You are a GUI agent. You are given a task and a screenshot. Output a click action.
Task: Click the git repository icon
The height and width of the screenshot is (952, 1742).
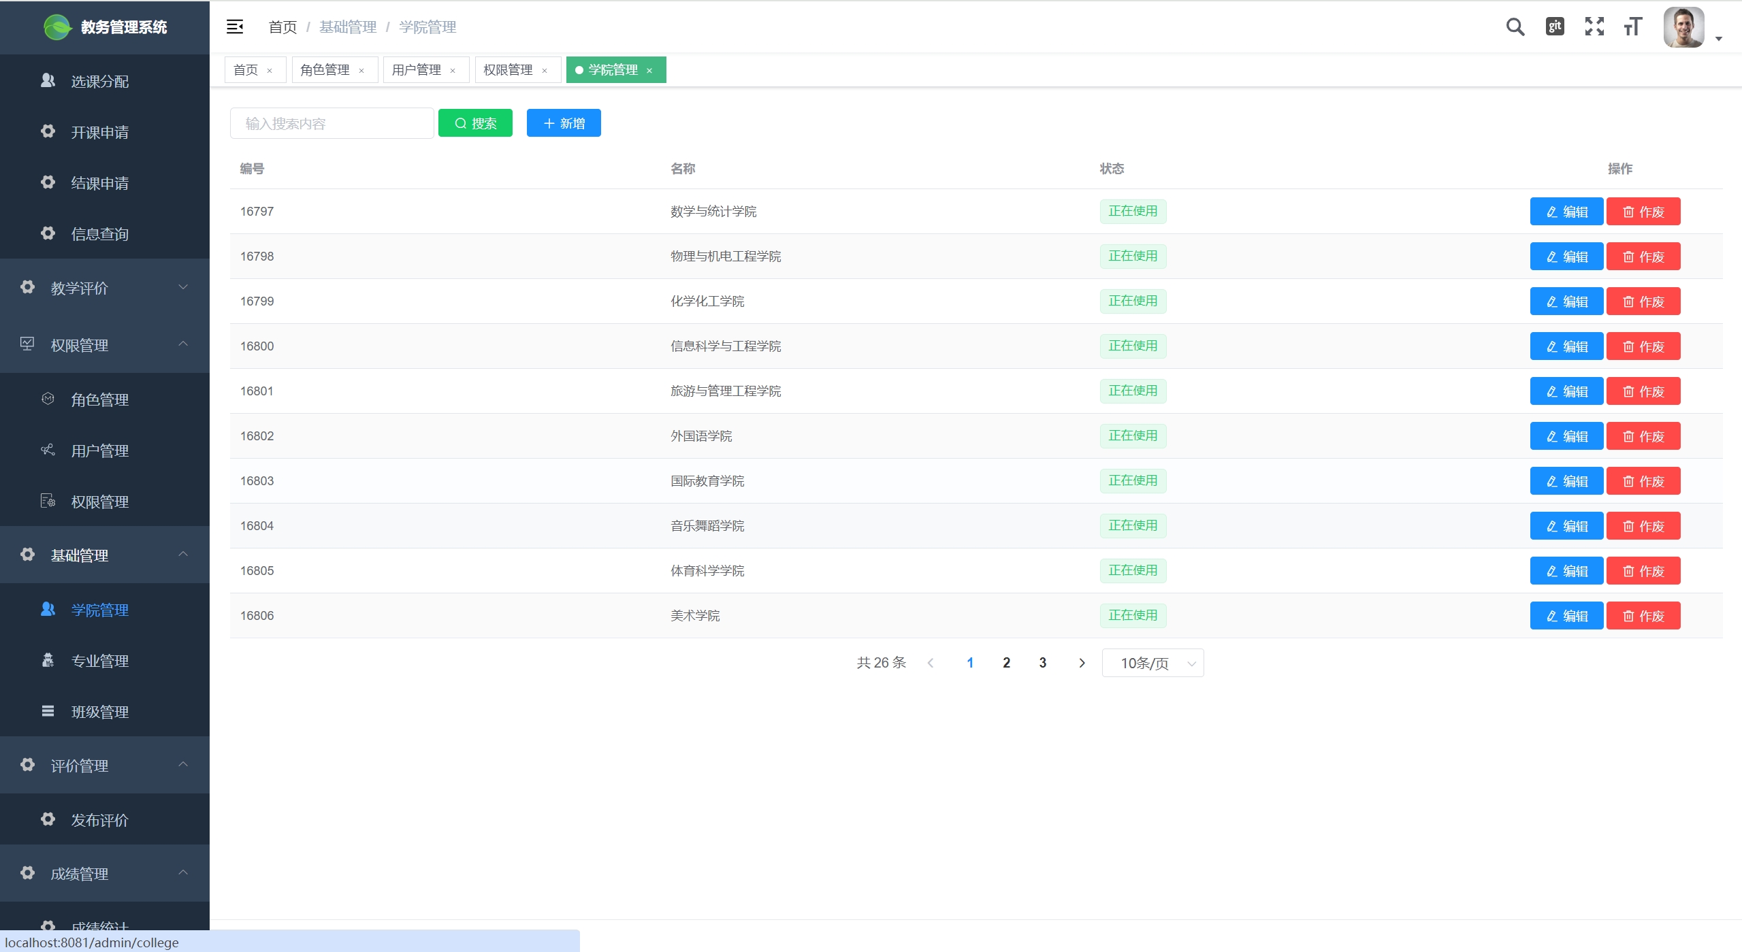point(1555,27)
